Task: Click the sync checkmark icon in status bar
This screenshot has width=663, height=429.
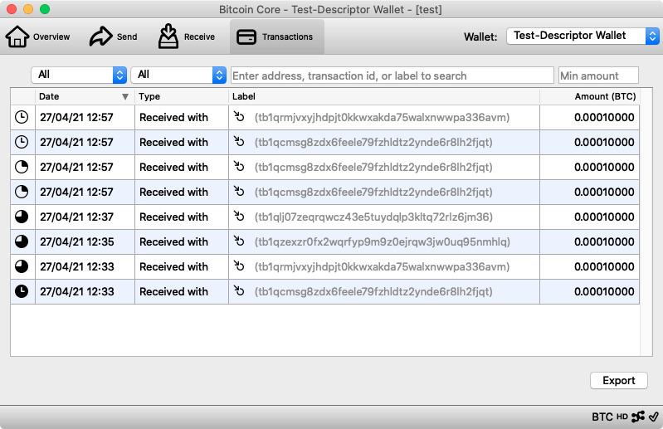Action: click(653, 417)
